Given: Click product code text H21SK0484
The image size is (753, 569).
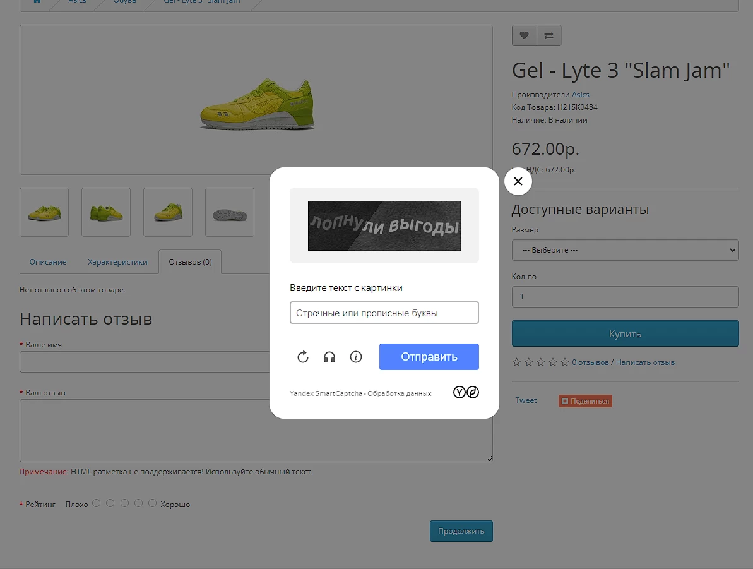Looking at the screenshot, I should (577, 107).
